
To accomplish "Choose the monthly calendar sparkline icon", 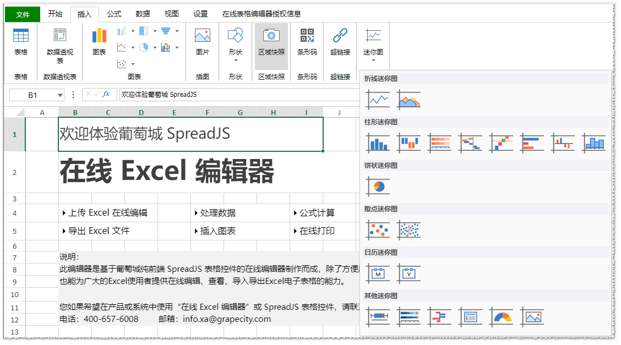I will point(378,273).
